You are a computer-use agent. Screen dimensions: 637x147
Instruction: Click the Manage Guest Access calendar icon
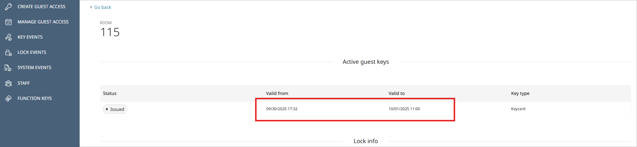click(x=9, y=22)
